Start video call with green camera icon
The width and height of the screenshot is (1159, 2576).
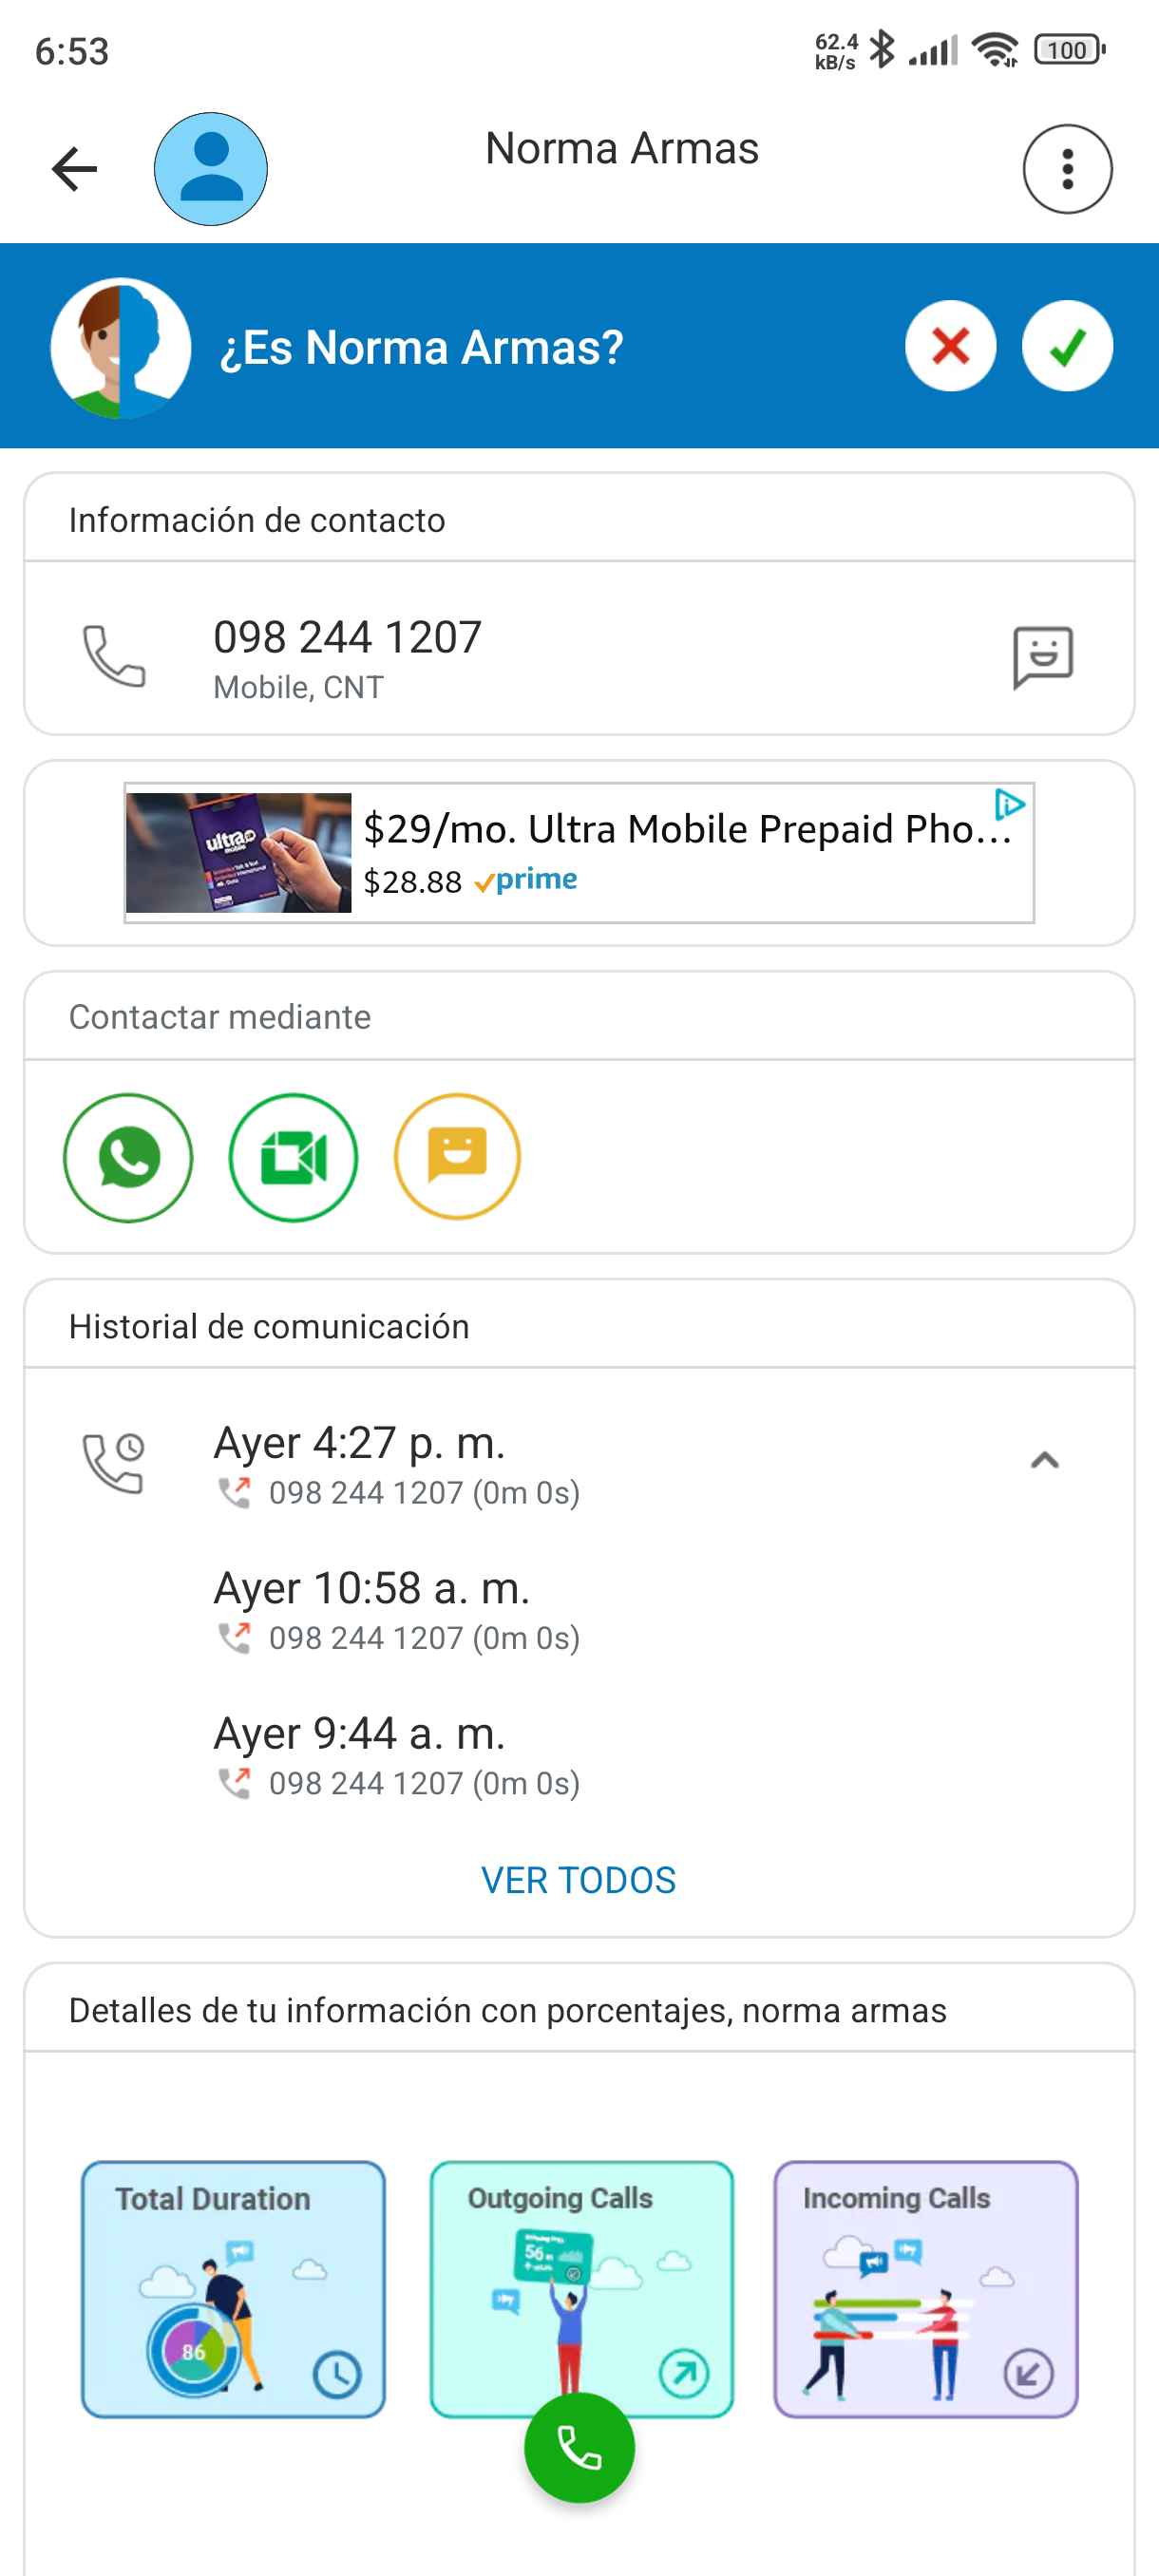coord(293,1157)
